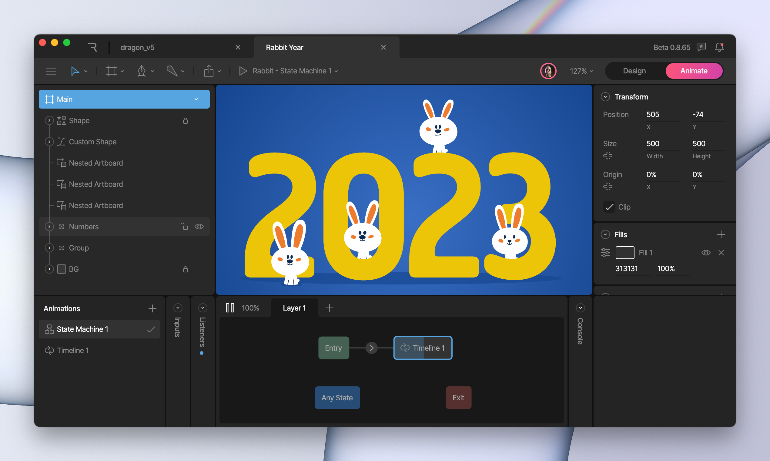The width and height of the screenshot is (770, 461).
Task: Edit the Fill 1 100% opacity field
Action: coord(673,269)
